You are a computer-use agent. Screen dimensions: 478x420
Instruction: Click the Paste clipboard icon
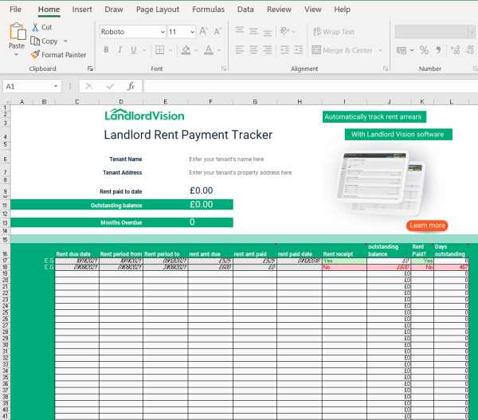click(18, 32)
